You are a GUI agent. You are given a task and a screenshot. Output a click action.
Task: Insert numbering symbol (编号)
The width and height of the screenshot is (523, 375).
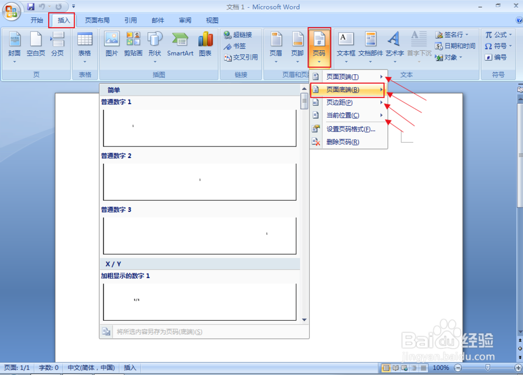pos(496,58)
